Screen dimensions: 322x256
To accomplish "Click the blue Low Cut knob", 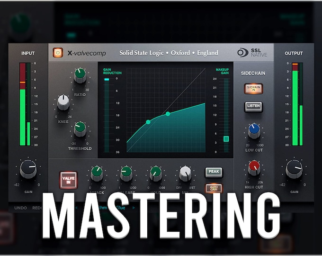I will [x=254, y=131].
